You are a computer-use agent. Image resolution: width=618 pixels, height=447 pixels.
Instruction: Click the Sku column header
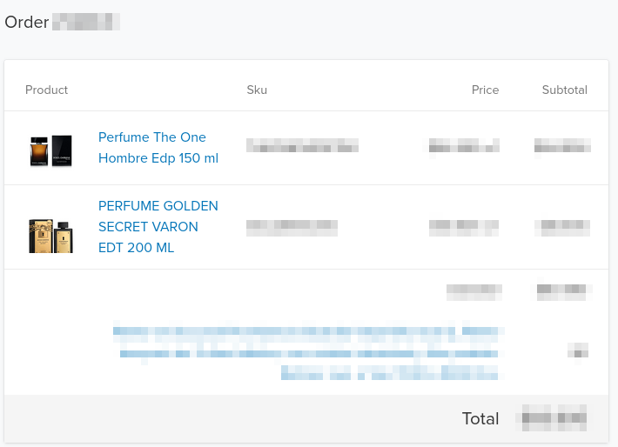point(257,90)
